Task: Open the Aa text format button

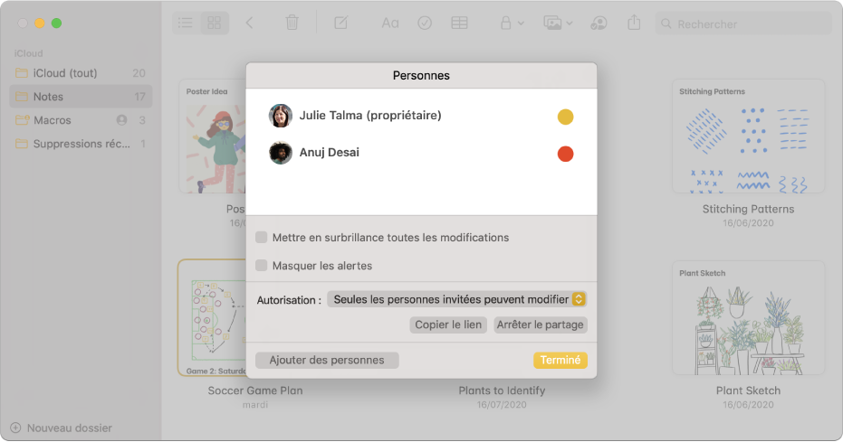Action: pyautogui.click(x=389, y=24)
